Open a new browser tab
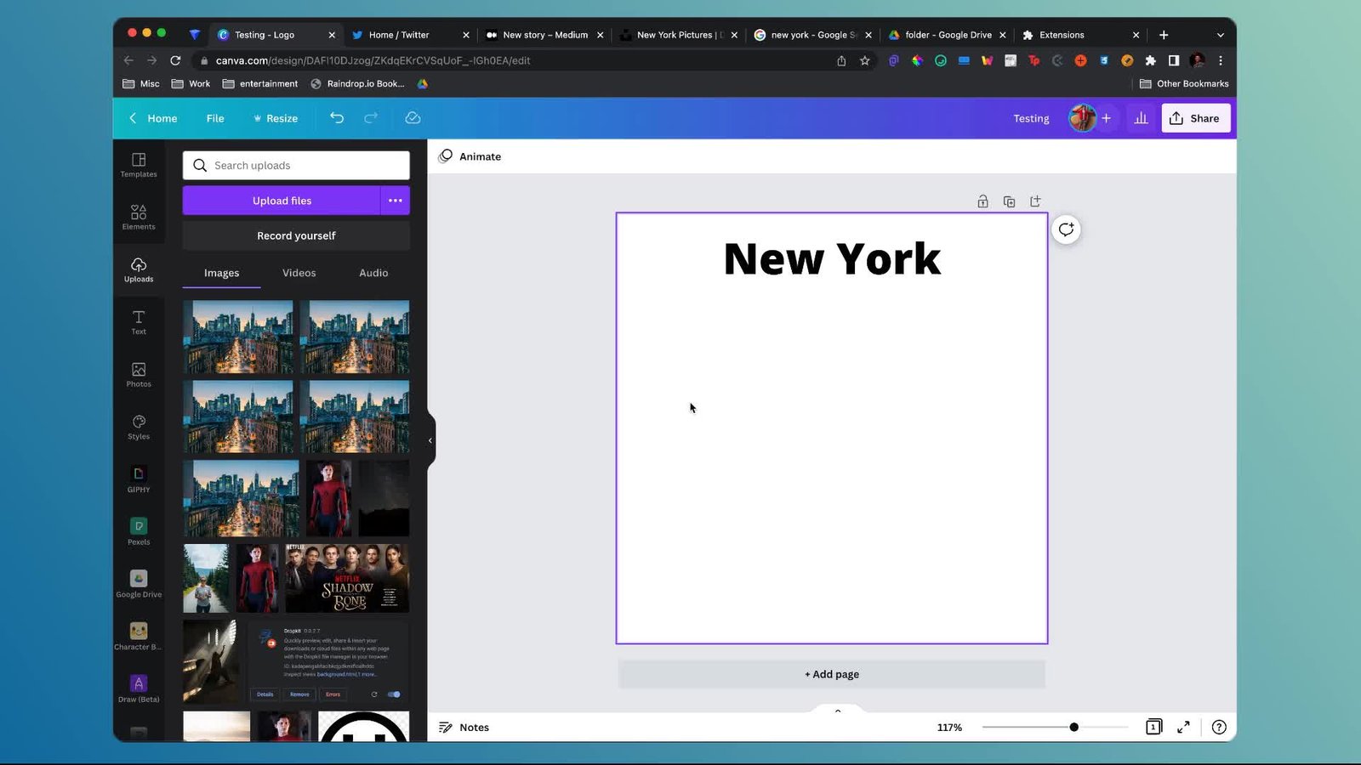 1164,35
